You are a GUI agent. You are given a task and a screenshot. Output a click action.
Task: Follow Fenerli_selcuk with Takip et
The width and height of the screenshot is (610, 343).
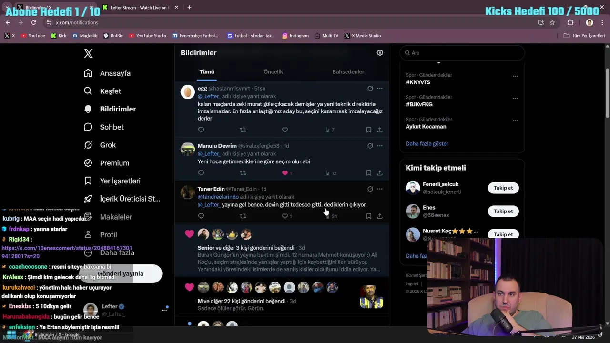point(503,188)
